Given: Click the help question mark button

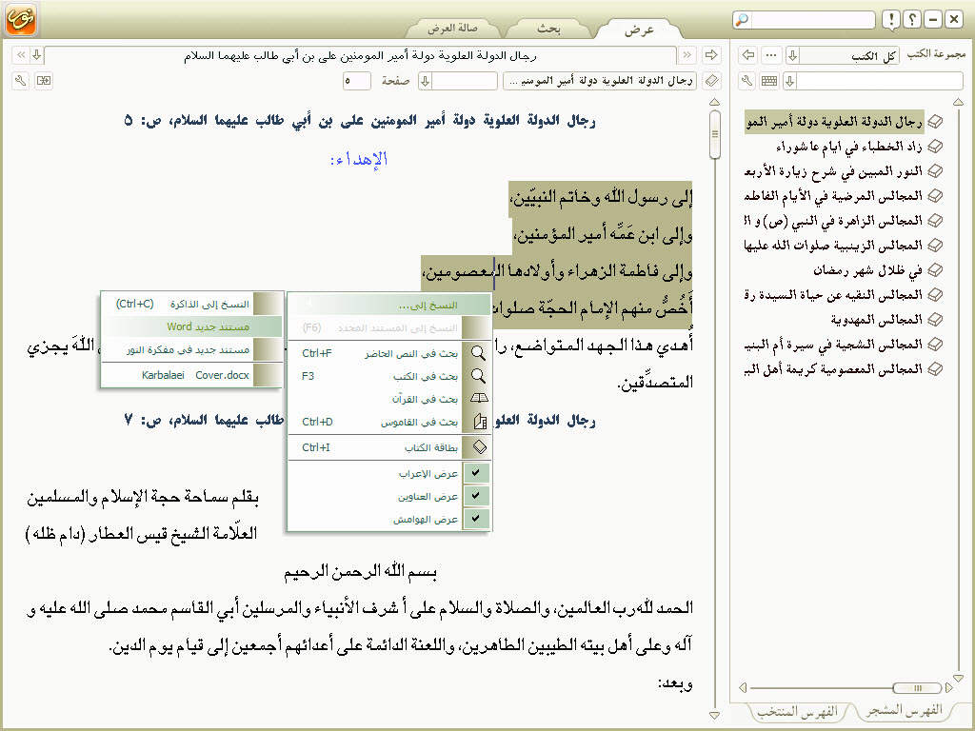Looking at the screenshot, I should (912, 20).
